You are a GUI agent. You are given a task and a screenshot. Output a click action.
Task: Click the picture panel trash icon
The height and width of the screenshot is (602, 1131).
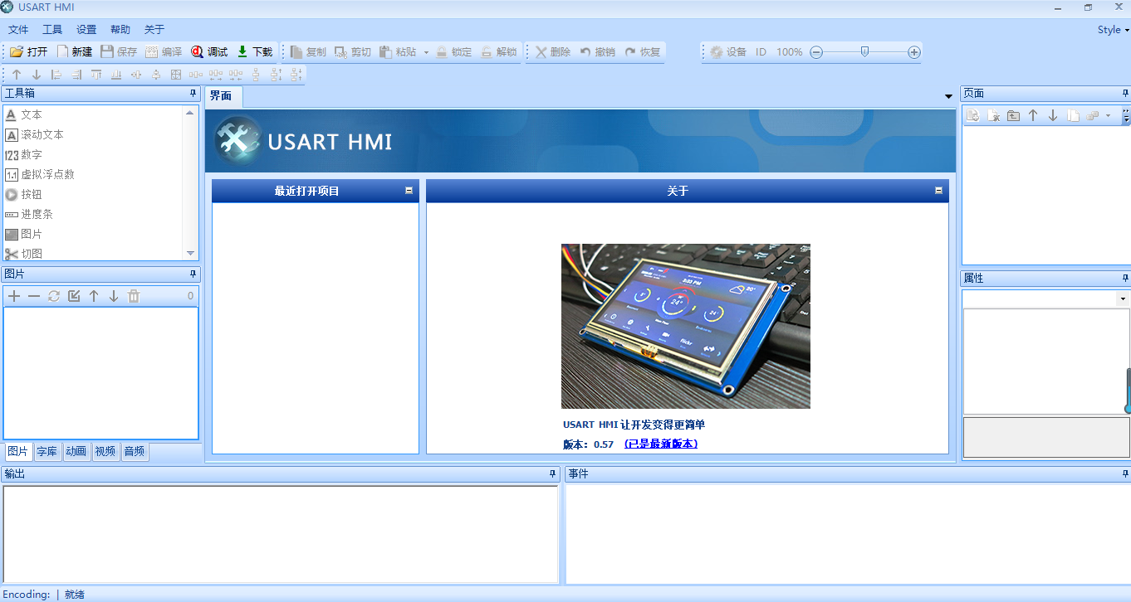tap(134, 296)
